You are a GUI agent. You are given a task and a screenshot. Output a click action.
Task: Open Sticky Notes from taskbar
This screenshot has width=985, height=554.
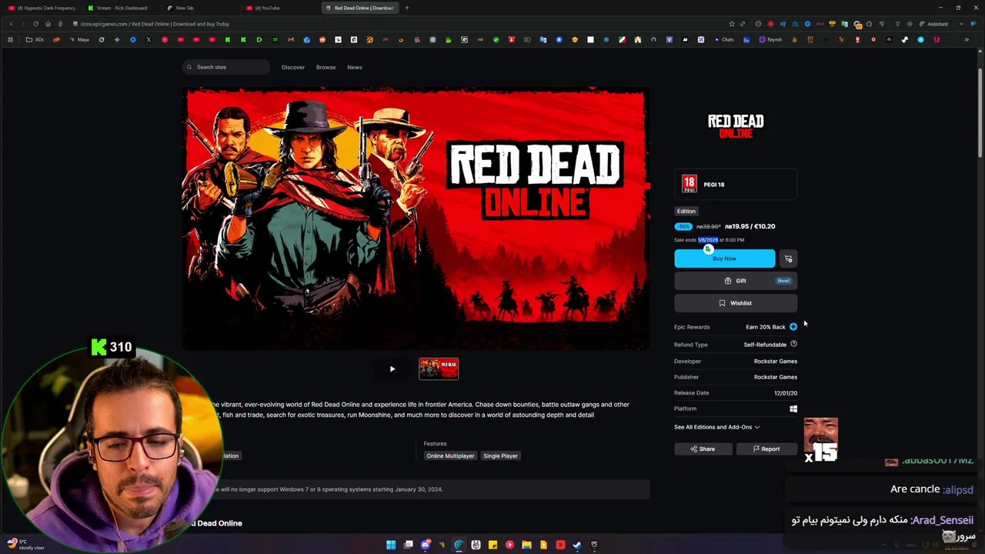coord(492,545)
